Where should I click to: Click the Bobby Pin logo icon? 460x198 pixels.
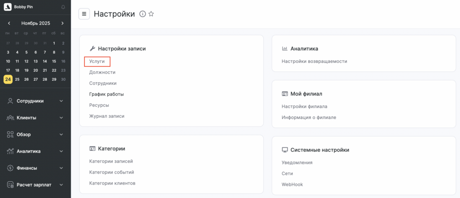(7, 7)
